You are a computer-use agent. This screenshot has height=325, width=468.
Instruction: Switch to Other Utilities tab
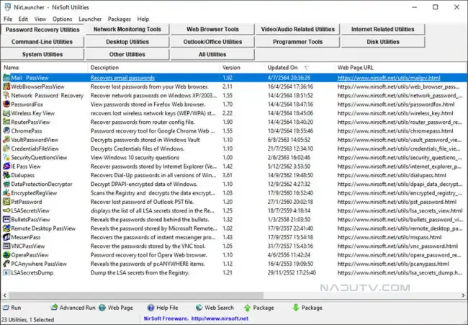[127, 54]
